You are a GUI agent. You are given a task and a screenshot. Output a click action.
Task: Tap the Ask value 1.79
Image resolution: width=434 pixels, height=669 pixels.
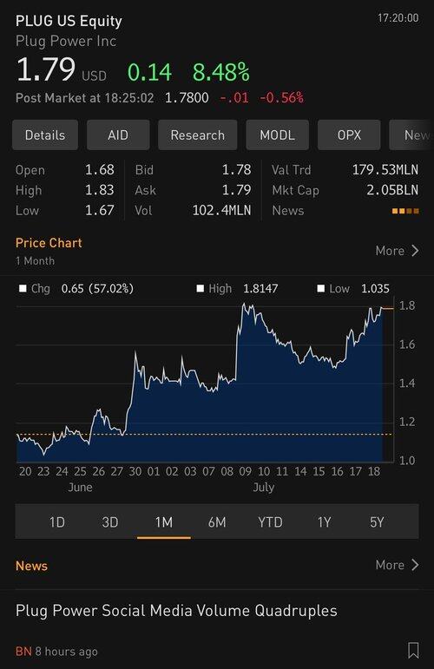[x=236, y=190]
